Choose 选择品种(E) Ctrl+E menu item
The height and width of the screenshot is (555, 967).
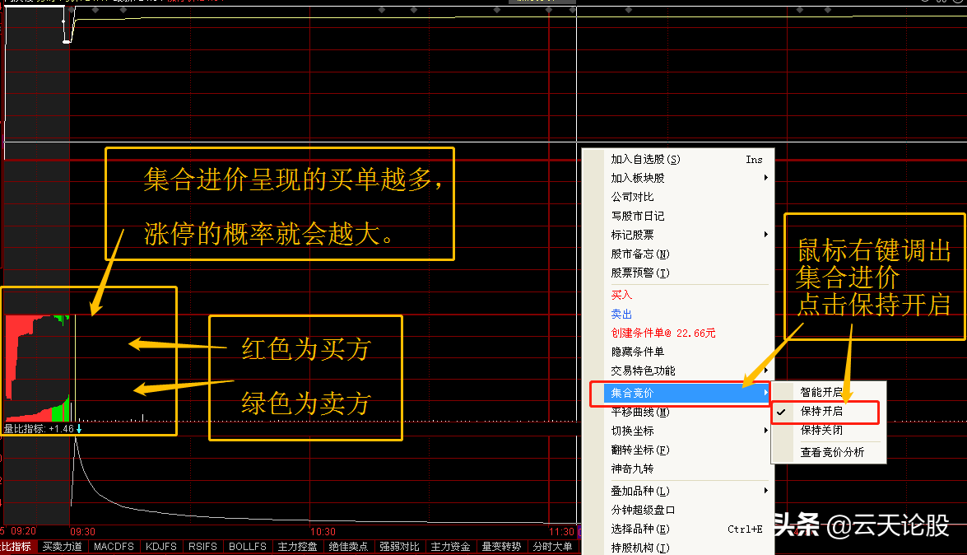(686, 529)
